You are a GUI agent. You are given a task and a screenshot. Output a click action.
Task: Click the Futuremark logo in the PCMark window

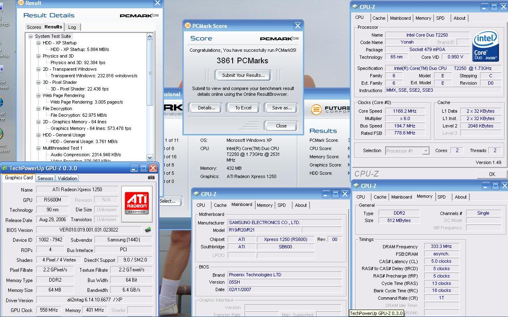pos(330,109)
